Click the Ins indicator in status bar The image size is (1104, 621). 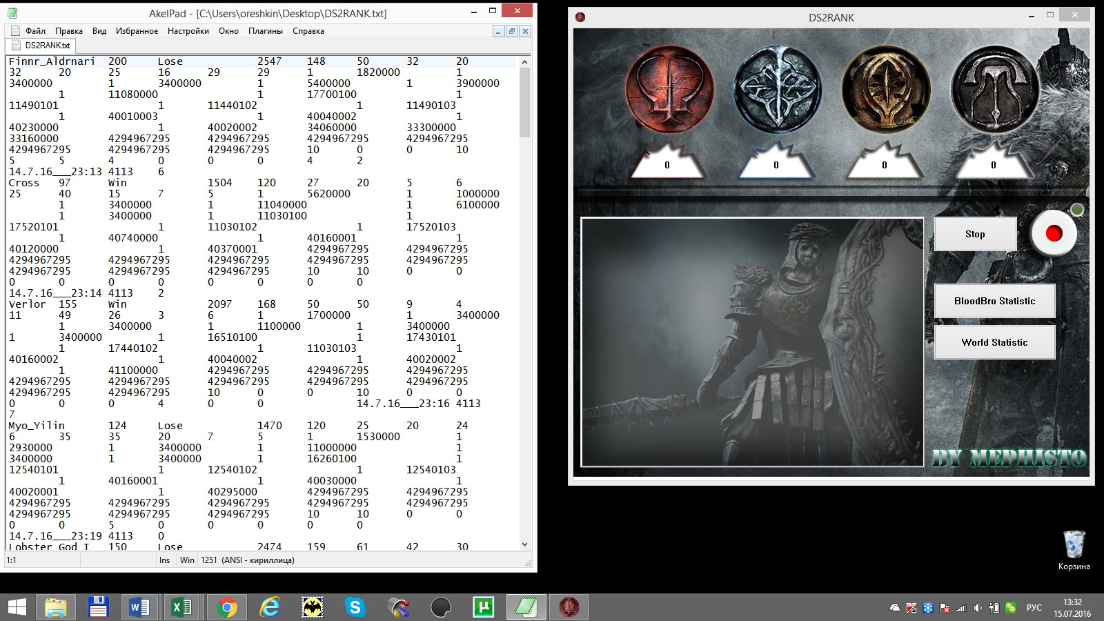tap(164, 560)
